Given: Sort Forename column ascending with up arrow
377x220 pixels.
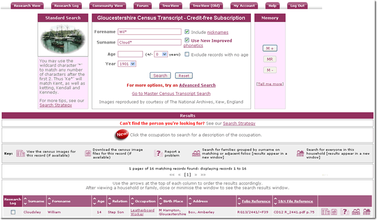Looking at the screenshot, I should coord(50,199).
